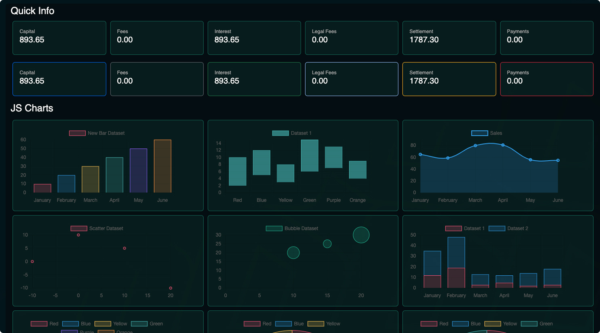Viewport: 600px width, 333px height.
Task: Click the Green floating bar in Dataset 1 chart
Action: [310, 156]
